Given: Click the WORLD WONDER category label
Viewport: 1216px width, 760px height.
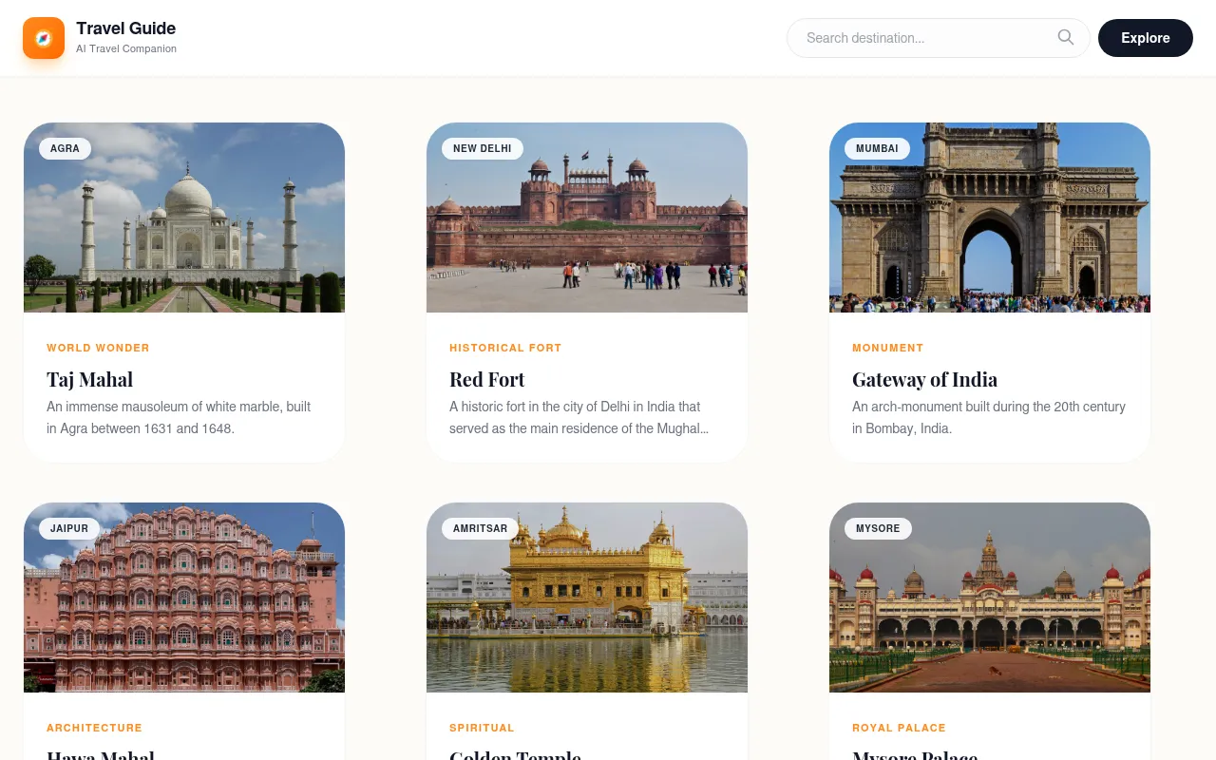Looking at the screenshot, I should coord(98,348).
